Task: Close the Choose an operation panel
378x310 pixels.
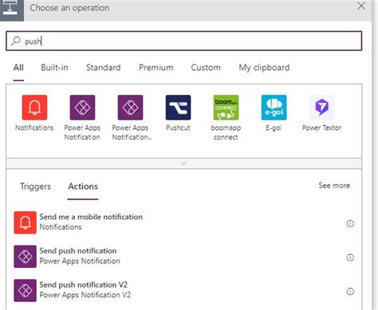Action: [361, 6]
